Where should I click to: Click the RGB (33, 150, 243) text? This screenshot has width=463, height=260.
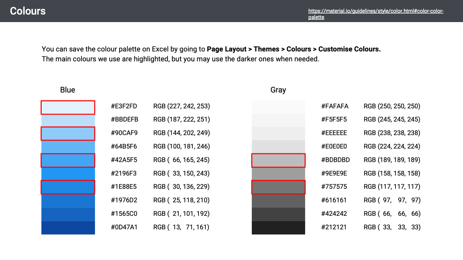pyautogui.click(x=181, y=173)
